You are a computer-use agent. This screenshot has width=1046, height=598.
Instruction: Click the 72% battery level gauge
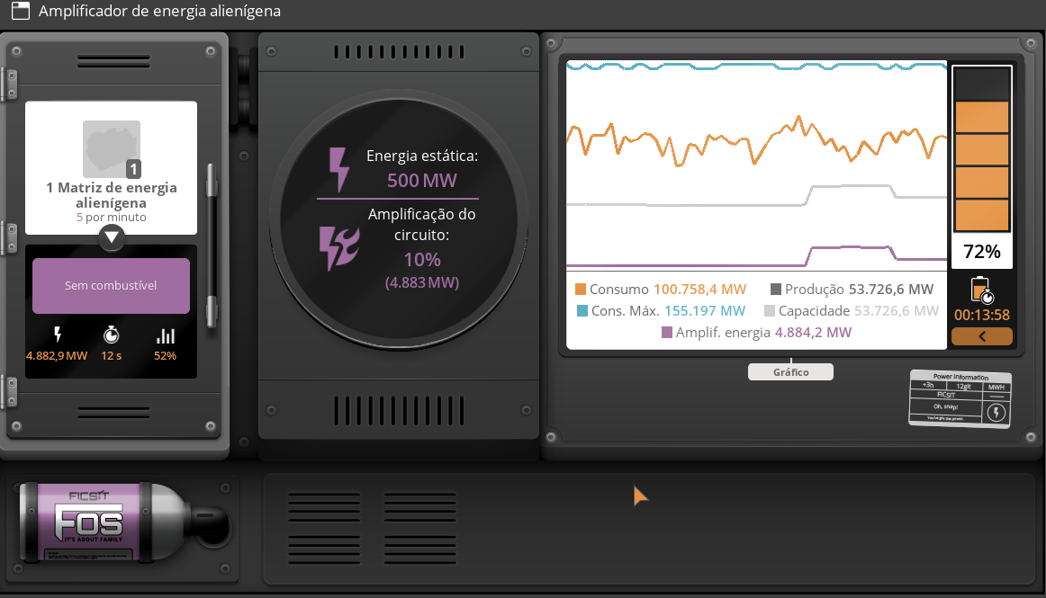click(x=982, y=166)
